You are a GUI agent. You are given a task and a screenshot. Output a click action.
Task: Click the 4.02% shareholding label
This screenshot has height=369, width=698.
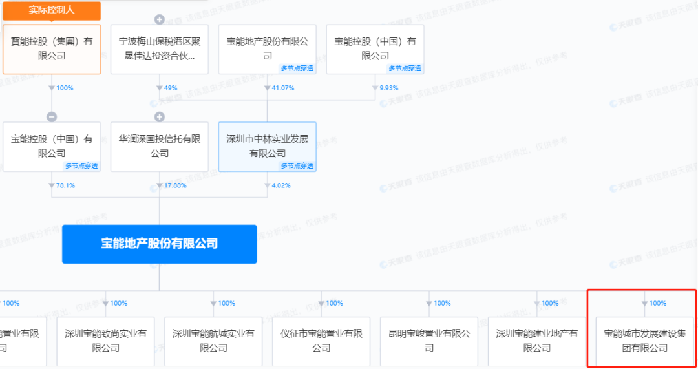click(x=281, y=185)
